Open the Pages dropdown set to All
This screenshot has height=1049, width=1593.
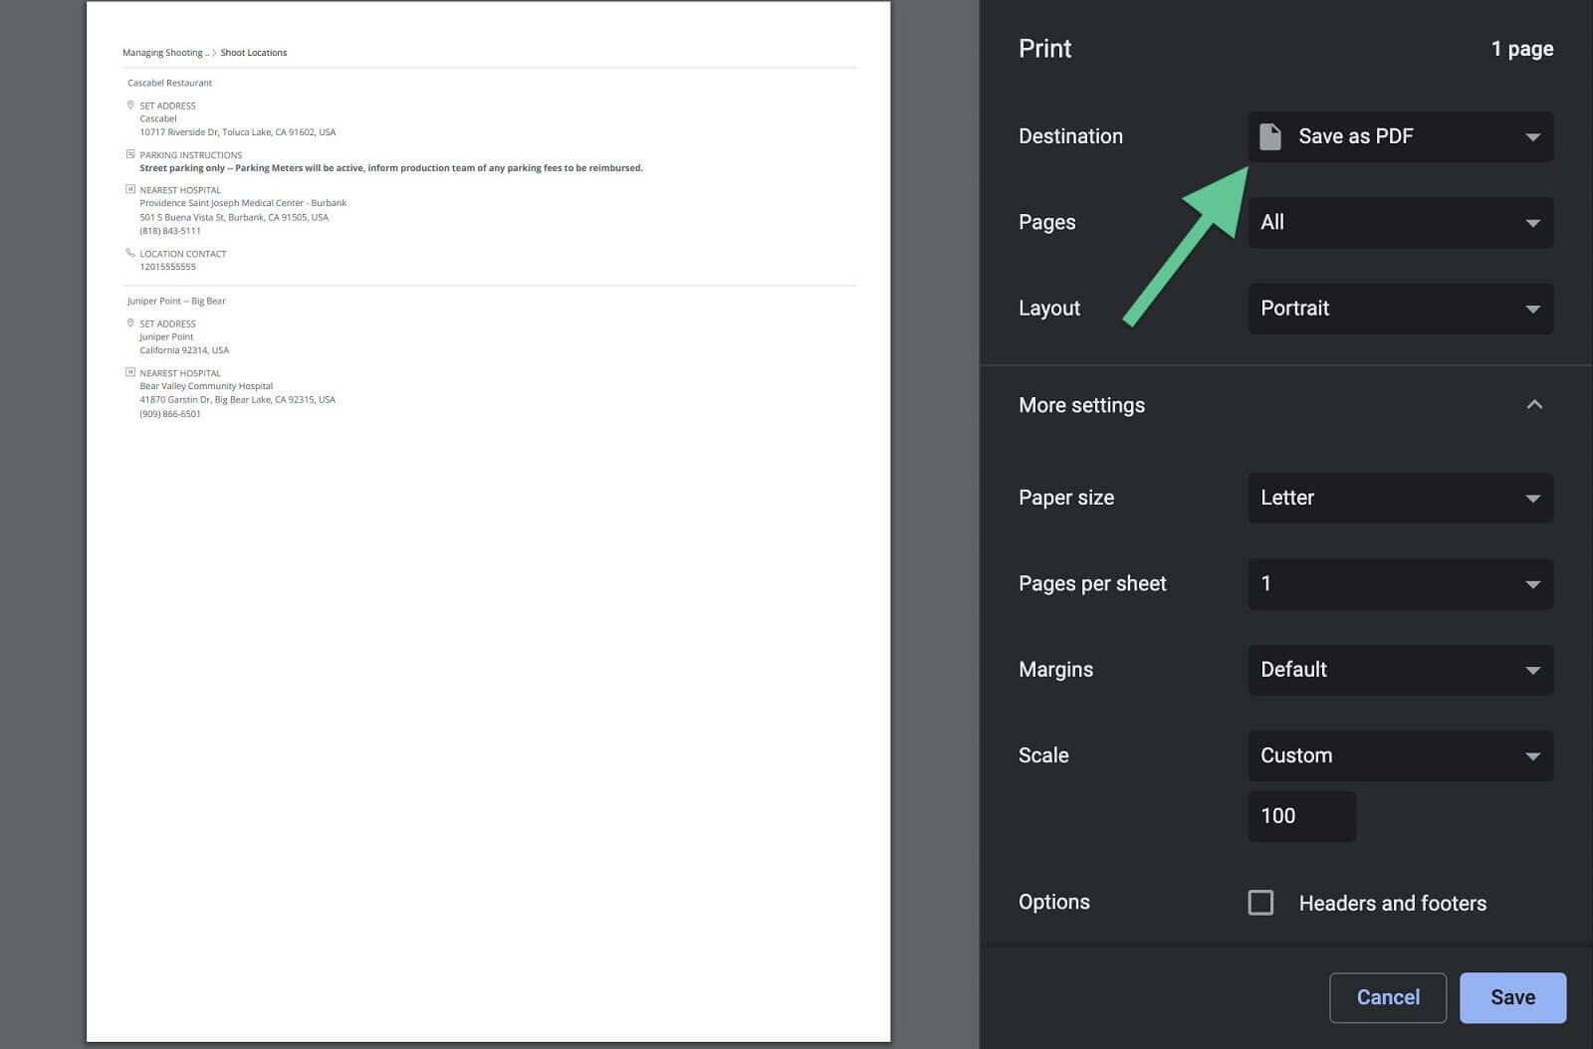click(1400, 222)
